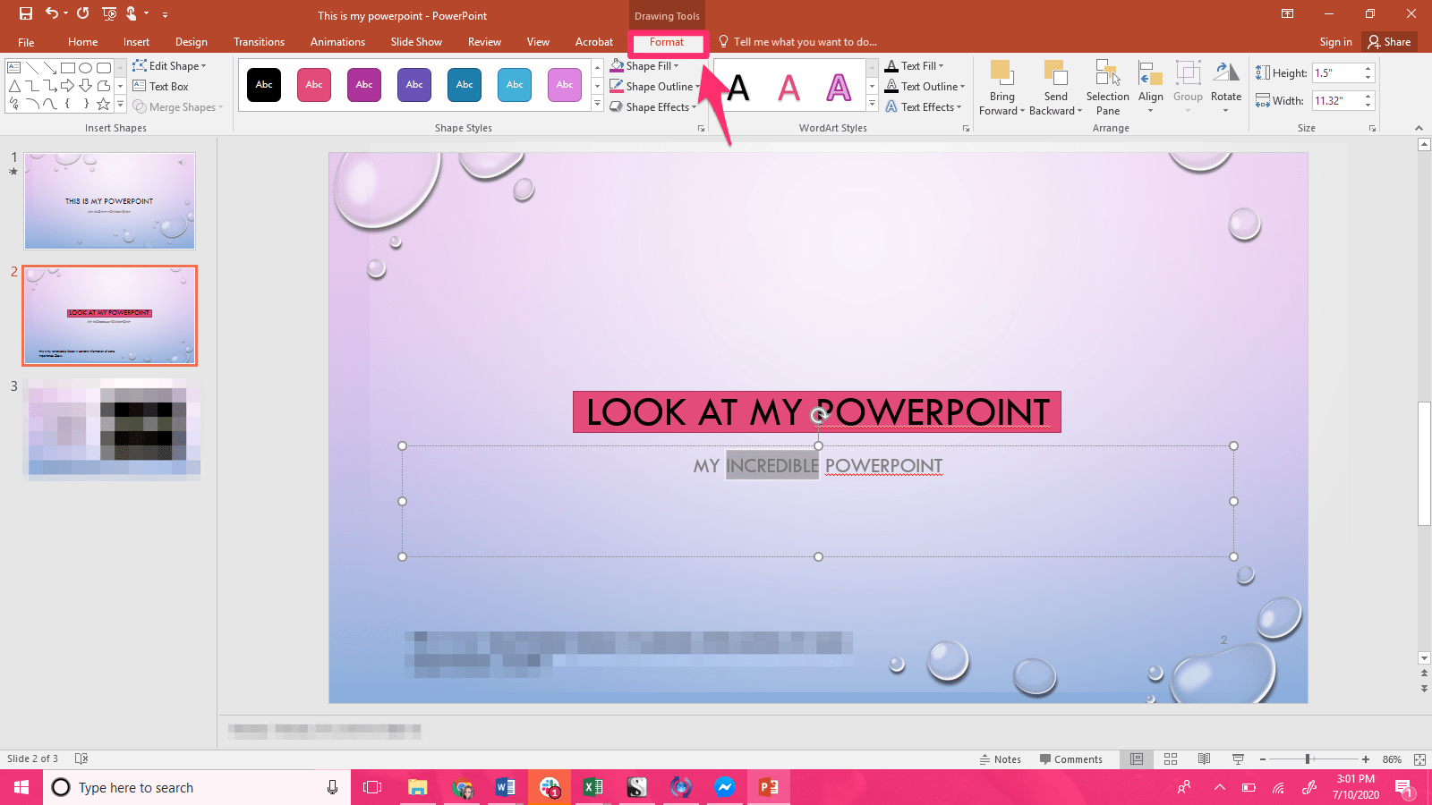Open Edit Shape dropdown
Image resolution: width=1432 pixels, height=805 pixels.
tap(170, 66)
